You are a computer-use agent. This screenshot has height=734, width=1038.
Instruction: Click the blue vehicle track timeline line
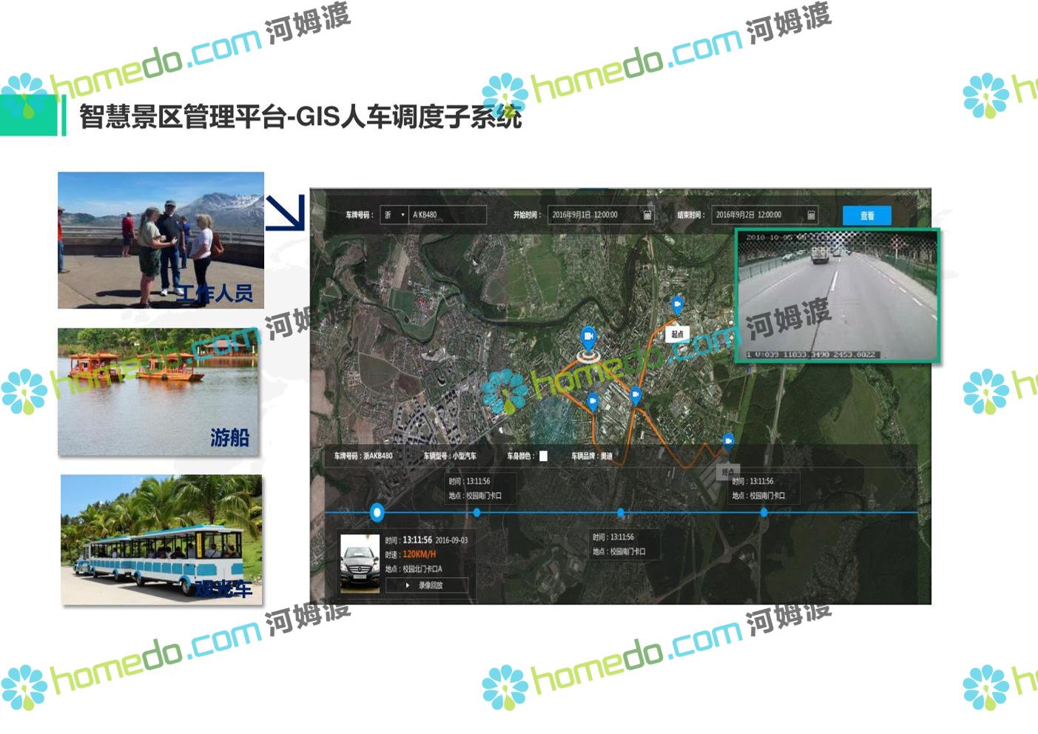coord(621,512)
